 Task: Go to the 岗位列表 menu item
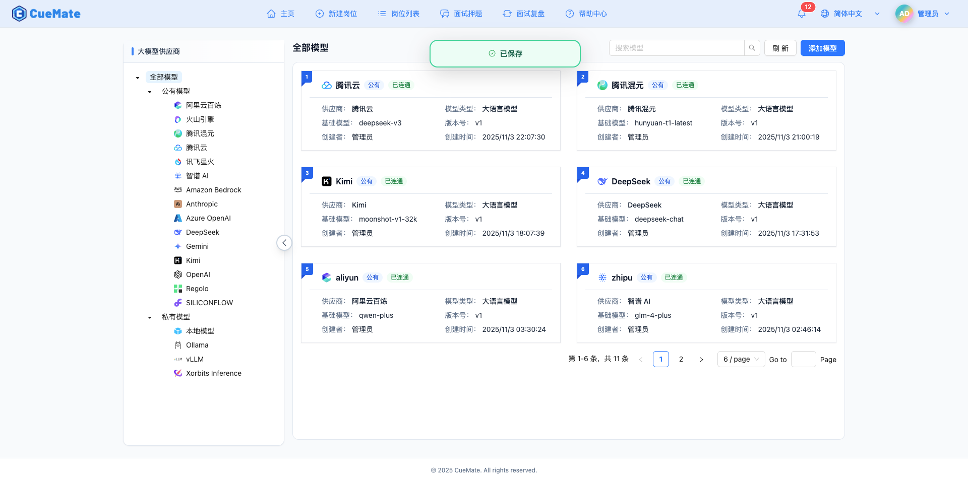pos(398,14)
